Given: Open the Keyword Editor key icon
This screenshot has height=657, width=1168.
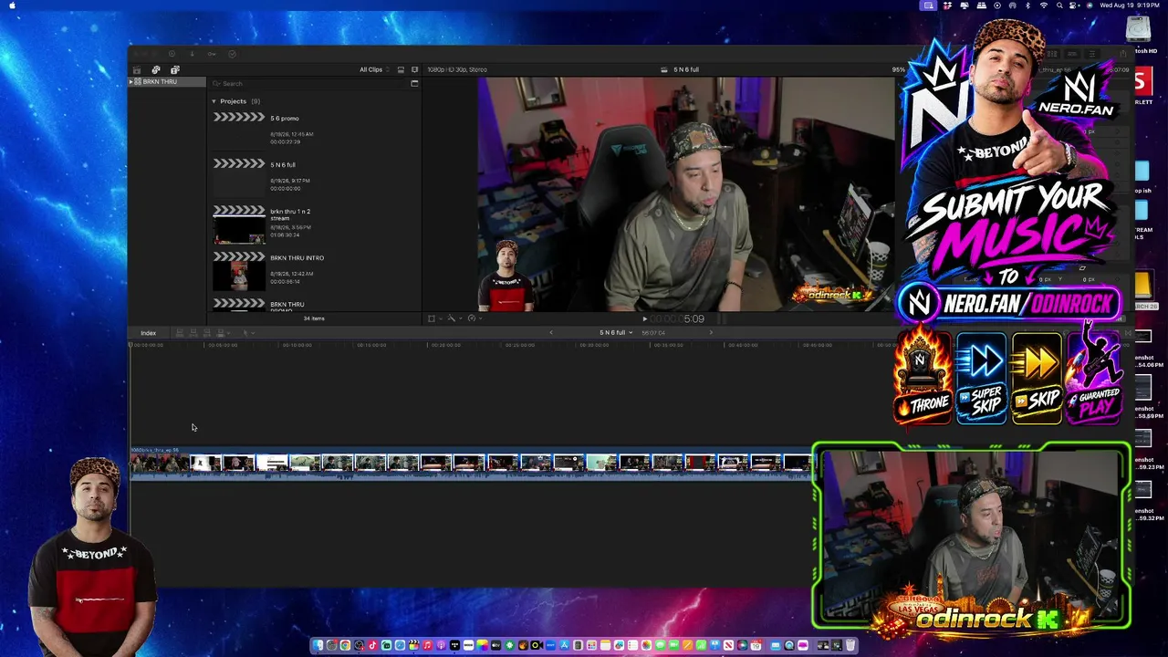Looking at the screenshot, I should click(x=212, y=54).
